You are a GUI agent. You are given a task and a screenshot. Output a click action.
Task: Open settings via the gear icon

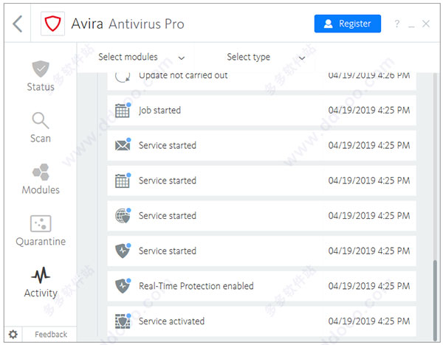[13, 334]
